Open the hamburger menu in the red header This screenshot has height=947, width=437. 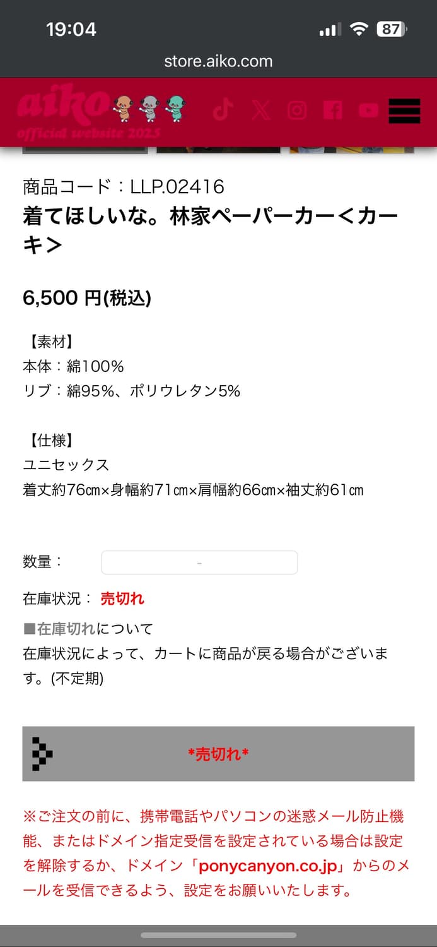coord(404,111)
